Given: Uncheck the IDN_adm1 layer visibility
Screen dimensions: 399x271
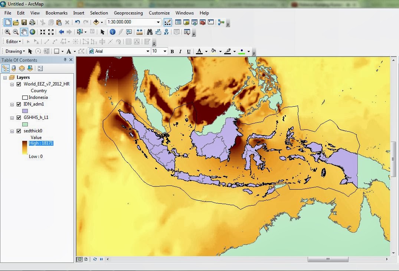Looking at the screenshot, I should point(19,104).
